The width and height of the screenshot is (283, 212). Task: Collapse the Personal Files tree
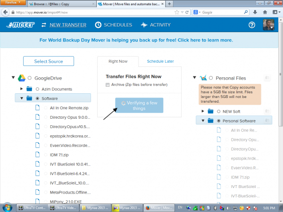[x=194, y=78]
